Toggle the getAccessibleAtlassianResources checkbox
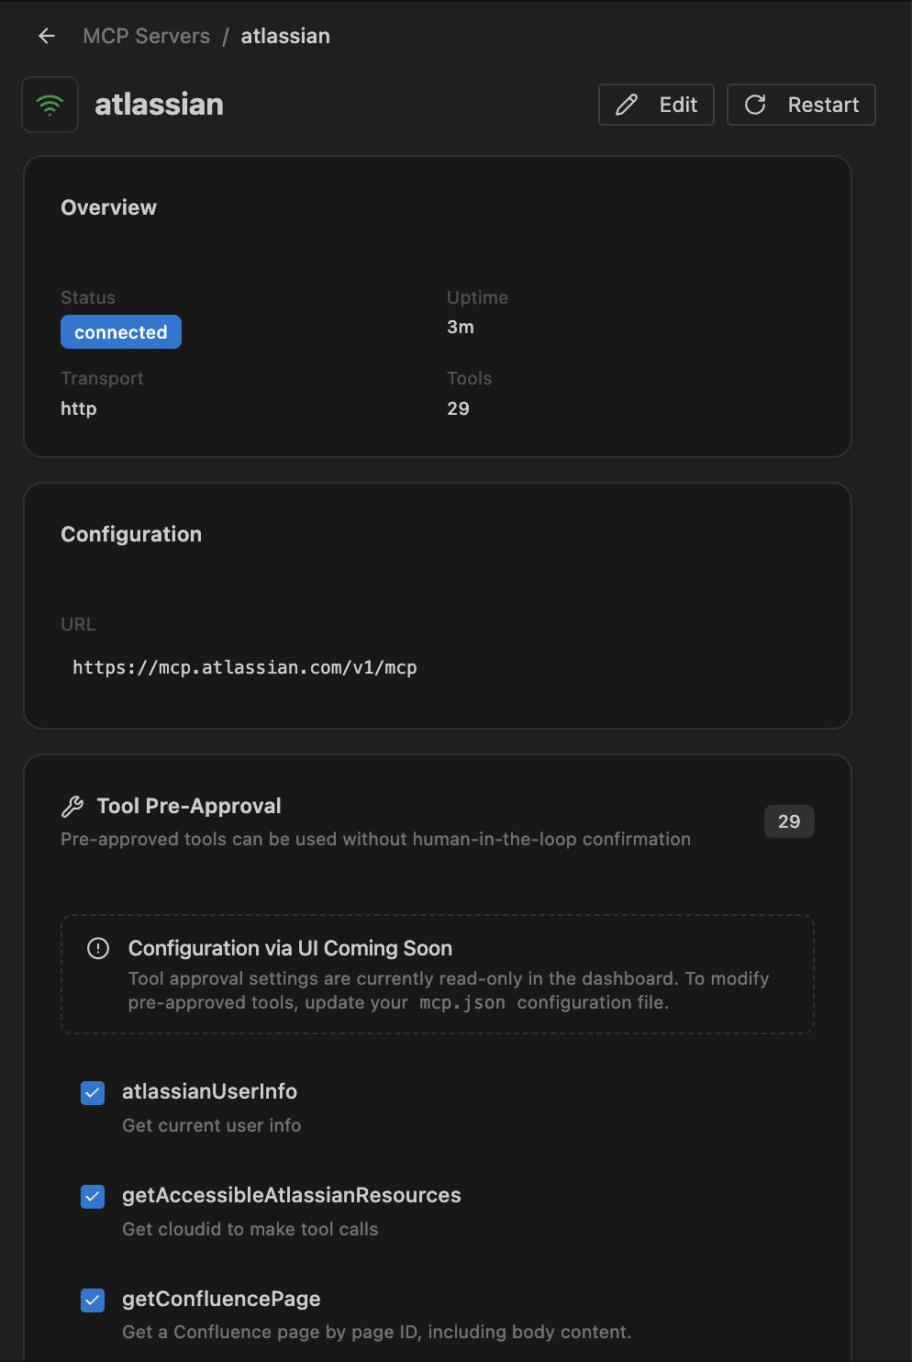Screen dimensions: 912x1362 [x=92, y=1196]
